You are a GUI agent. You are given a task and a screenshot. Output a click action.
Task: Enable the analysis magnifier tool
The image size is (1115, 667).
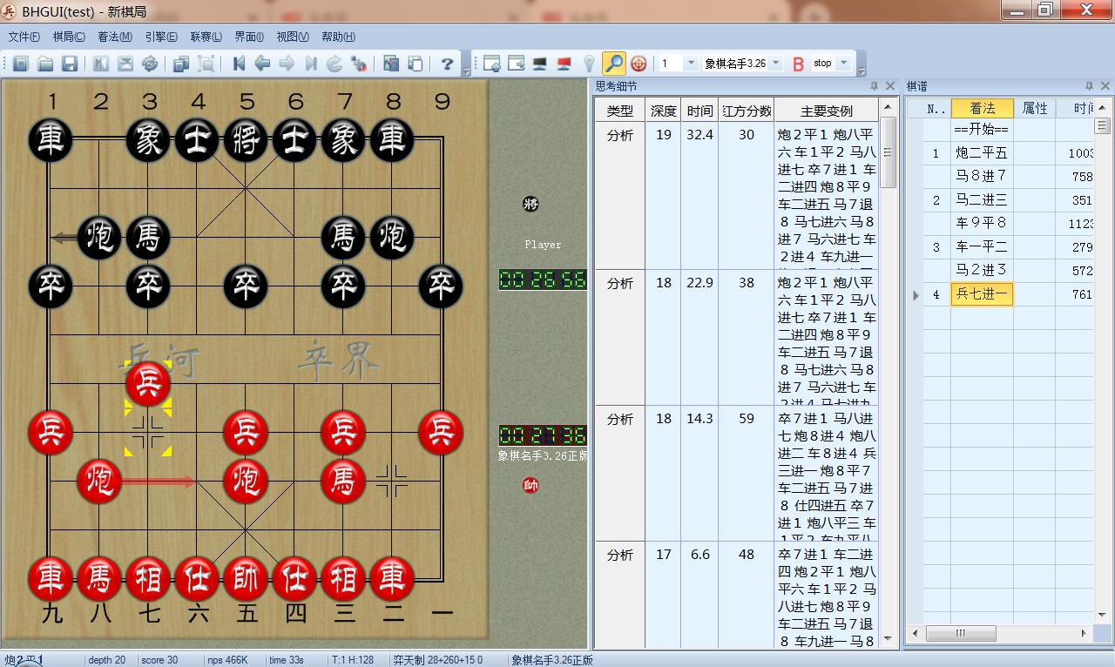(x=615, y=63)
